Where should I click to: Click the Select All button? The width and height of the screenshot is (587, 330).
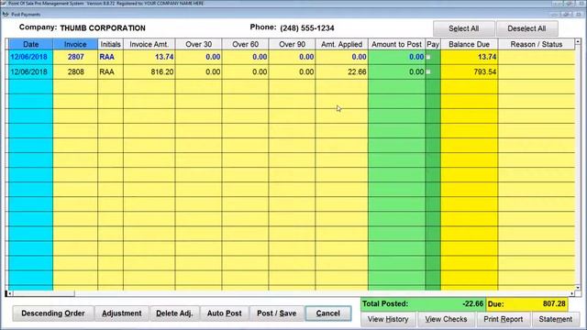coord(463,28)
